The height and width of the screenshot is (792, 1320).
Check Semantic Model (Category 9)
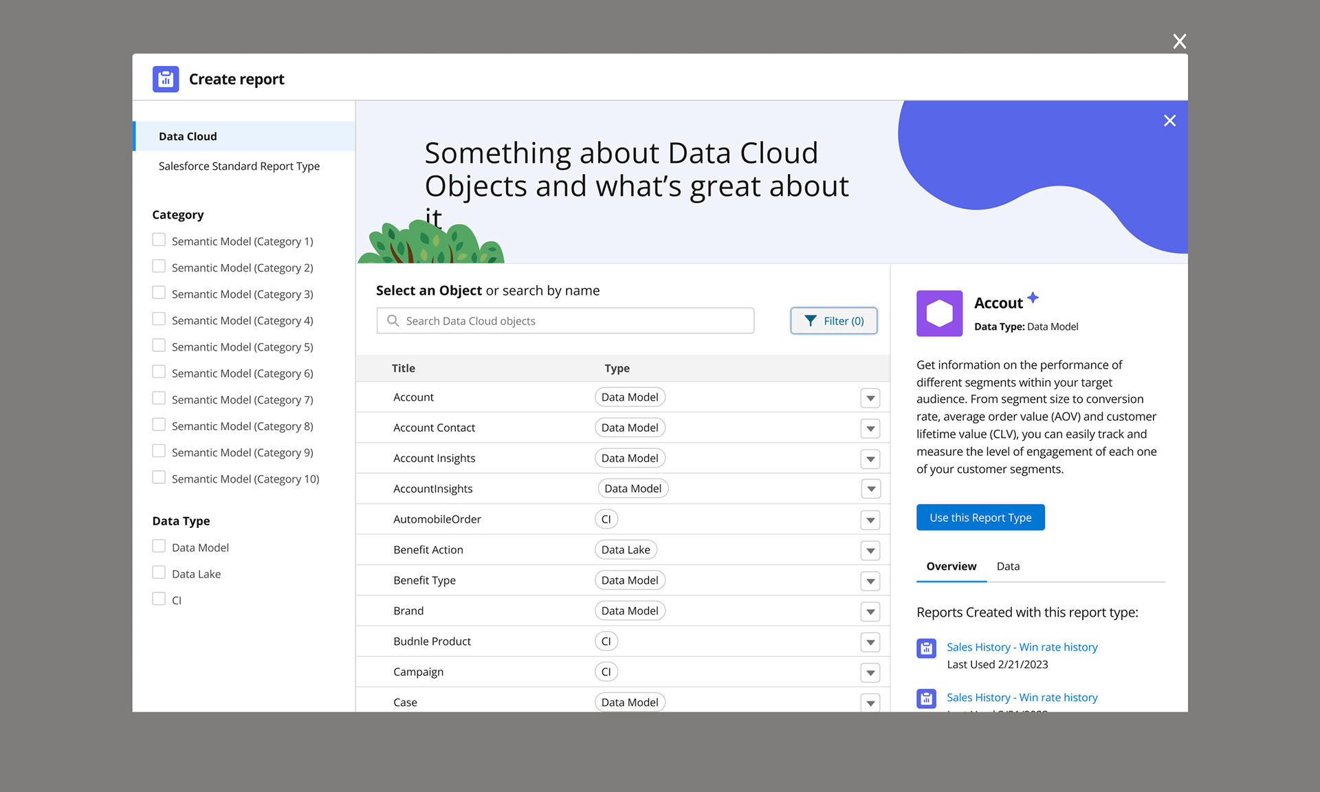pos(159,451)
